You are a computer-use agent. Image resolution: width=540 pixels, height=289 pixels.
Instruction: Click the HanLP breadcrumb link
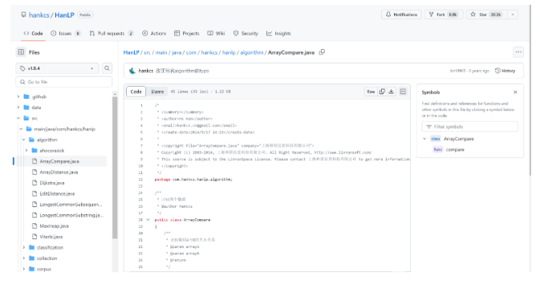(132, 52)
